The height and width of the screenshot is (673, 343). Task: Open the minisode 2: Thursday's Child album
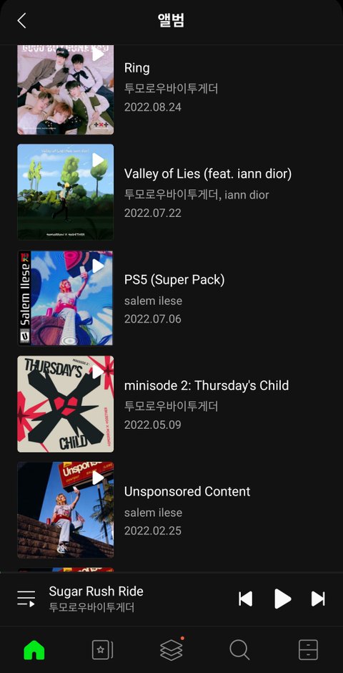207,385
